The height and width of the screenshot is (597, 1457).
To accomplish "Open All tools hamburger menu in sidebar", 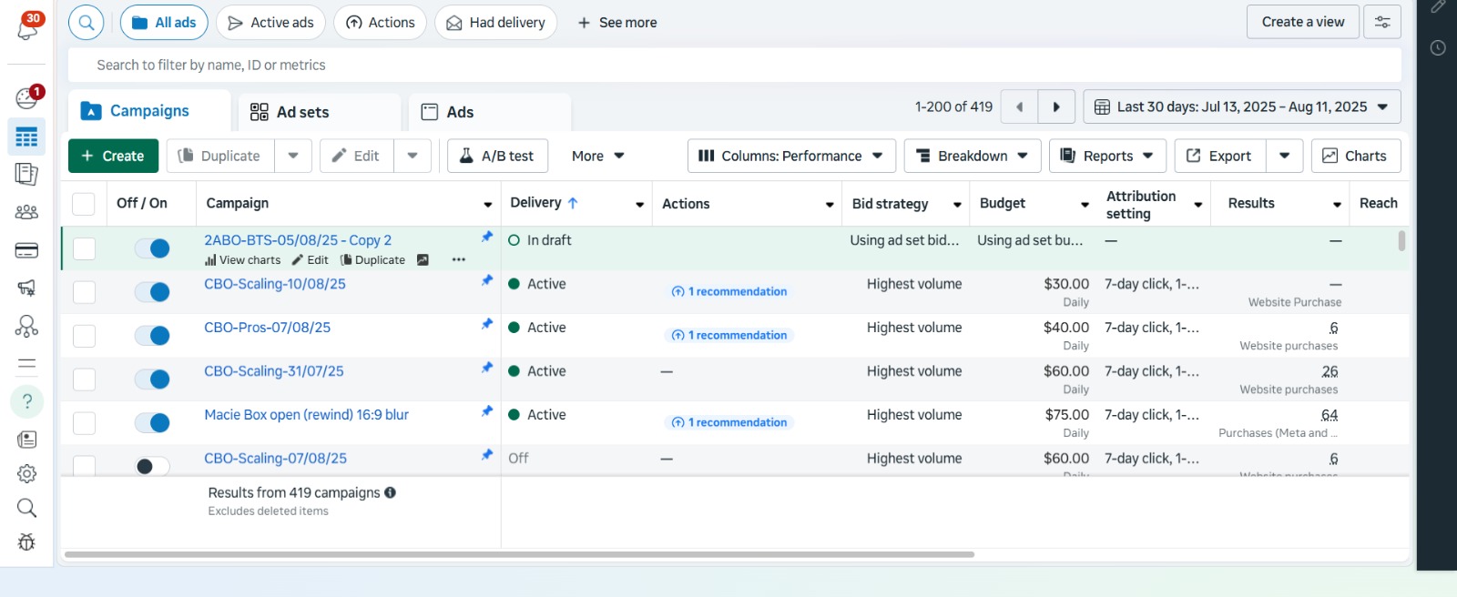I will [26, 365].
